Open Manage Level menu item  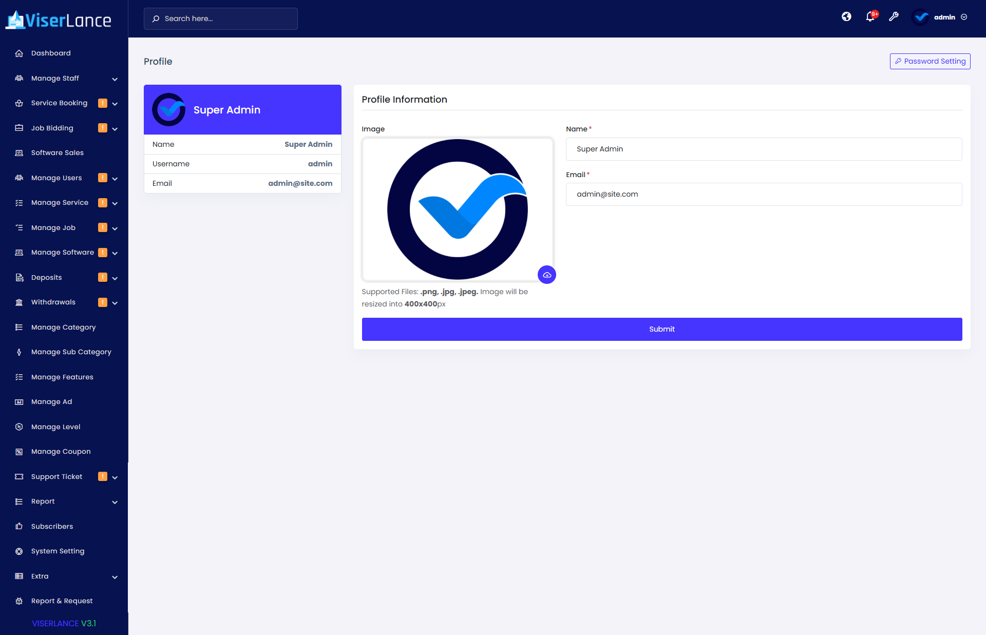(55, 427)
